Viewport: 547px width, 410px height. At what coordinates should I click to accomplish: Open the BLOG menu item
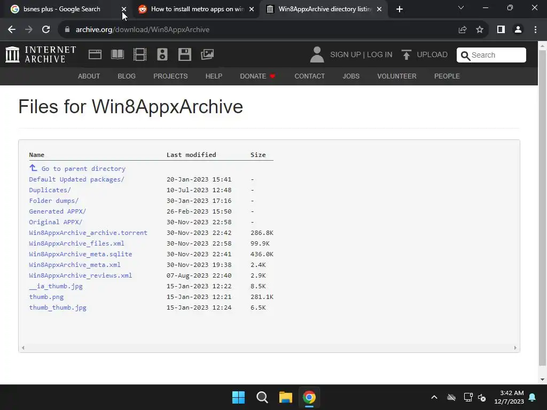point(127,76)
